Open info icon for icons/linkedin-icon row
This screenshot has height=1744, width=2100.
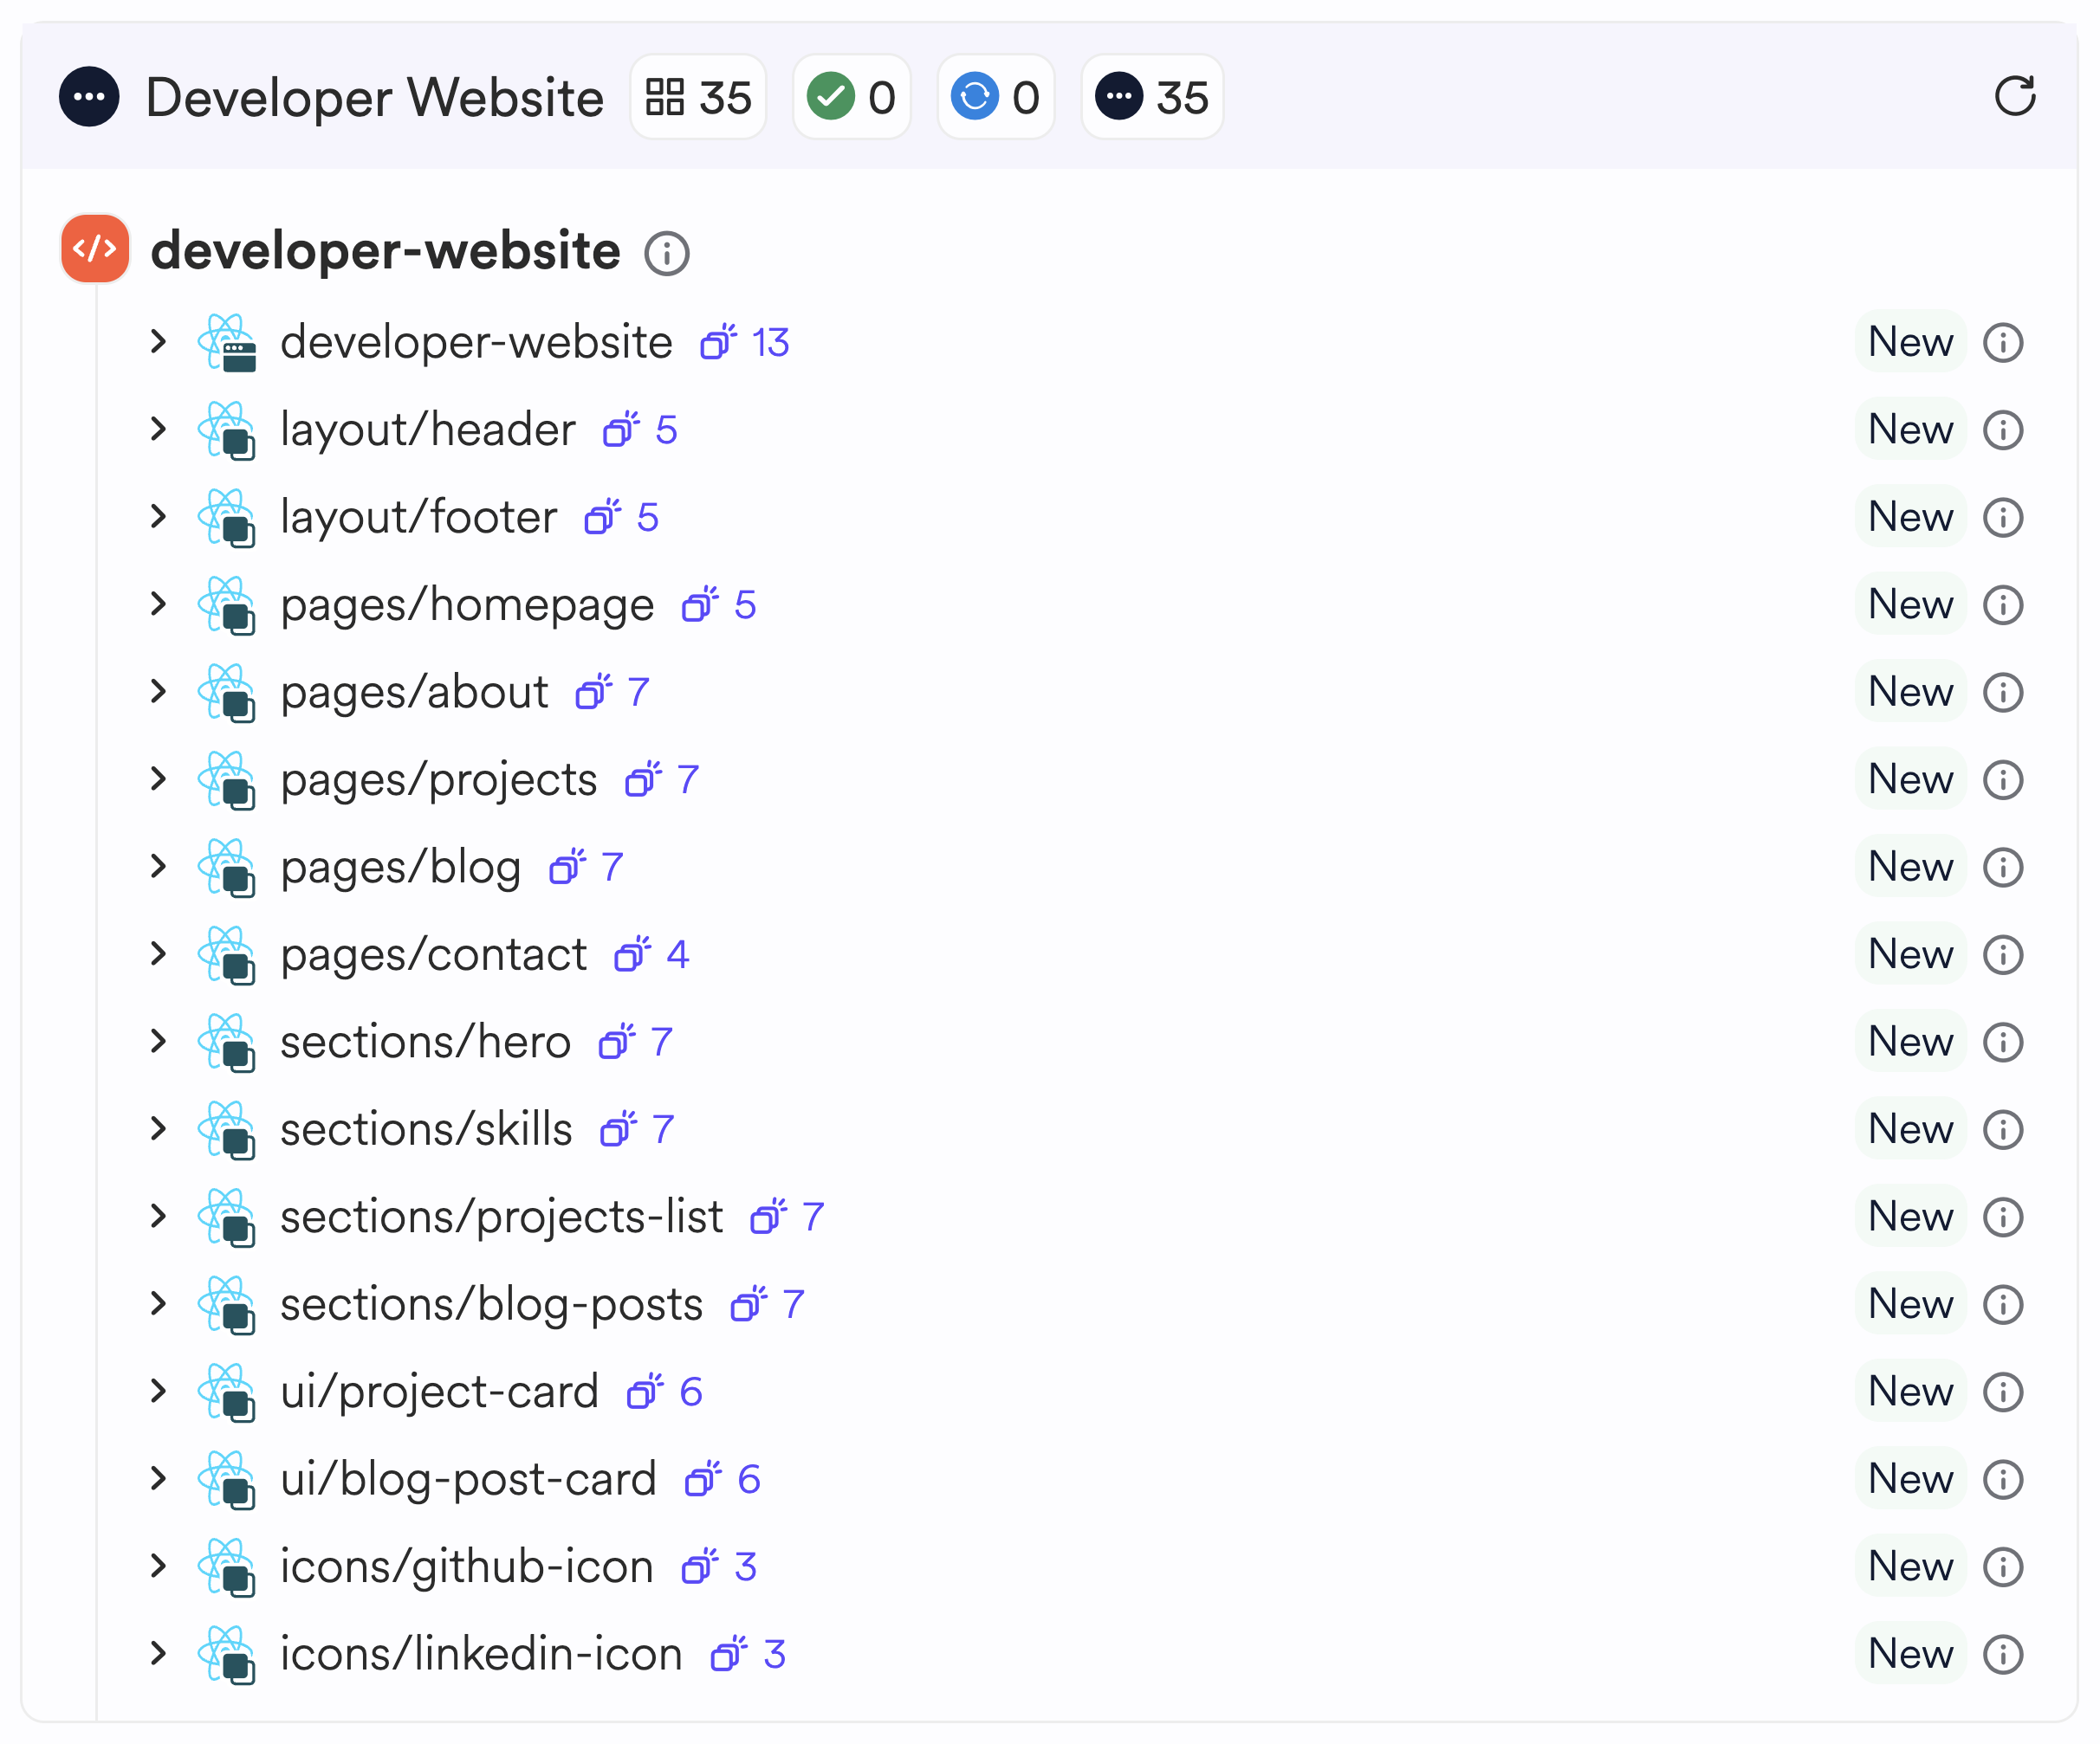coord(2003,1654)
